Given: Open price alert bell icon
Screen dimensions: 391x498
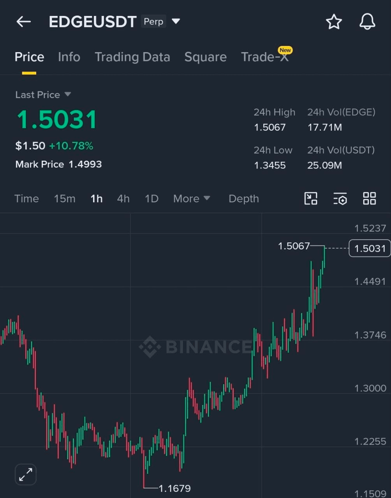Looking at the screenshot, I should (367, 22).
